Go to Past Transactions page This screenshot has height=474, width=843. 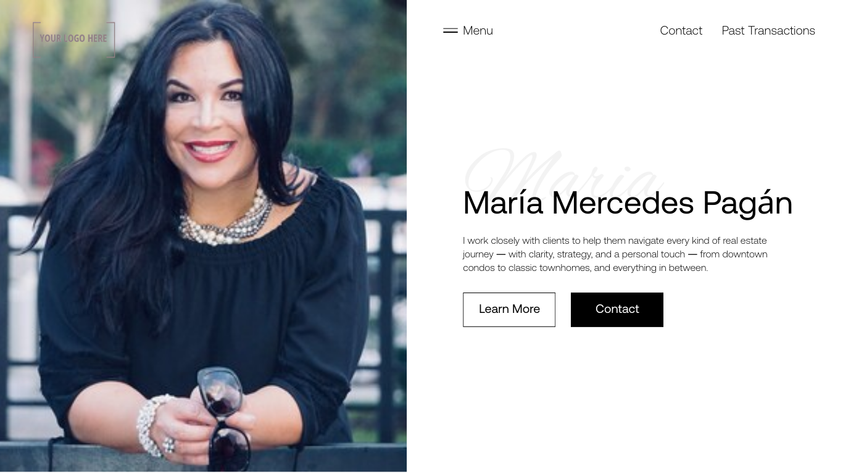pos(768,30)
